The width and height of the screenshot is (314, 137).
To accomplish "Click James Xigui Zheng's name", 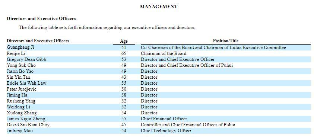I will click(26, 119).
